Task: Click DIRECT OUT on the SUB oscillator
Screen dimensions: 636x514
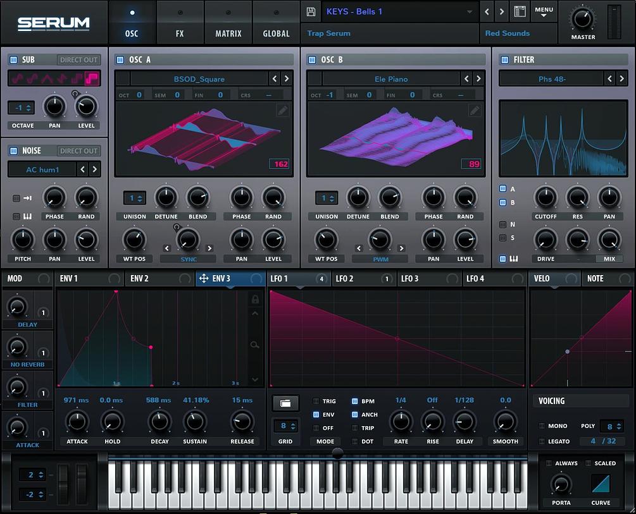Action: pyautogui.click(x=78, y=59)
